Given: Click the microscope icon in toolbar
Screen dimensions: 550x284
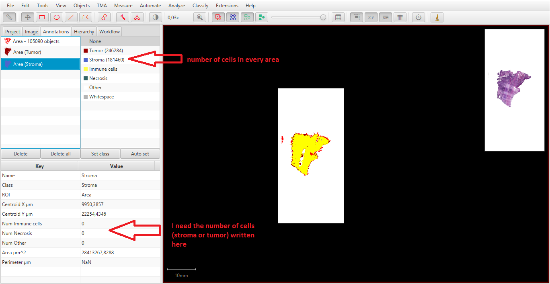Looking at the screenshot, I should click(437, 17).
